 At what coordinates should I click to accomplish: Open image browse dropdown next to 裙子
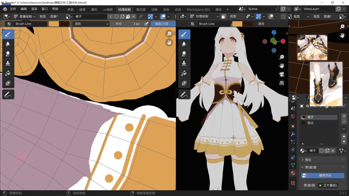(x=69, y=16)
